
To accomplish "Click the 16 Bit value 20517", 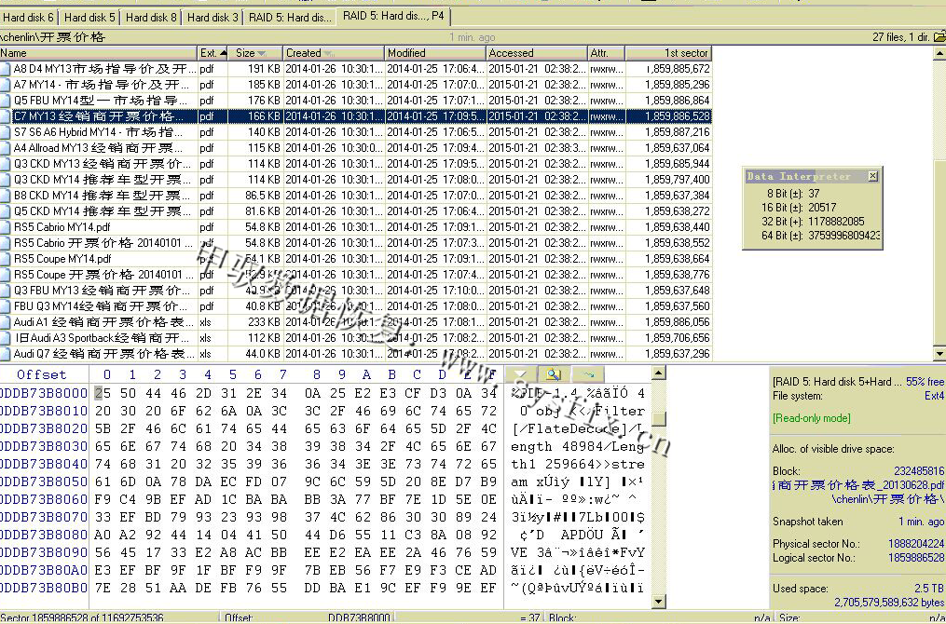I will pos(822,208).
